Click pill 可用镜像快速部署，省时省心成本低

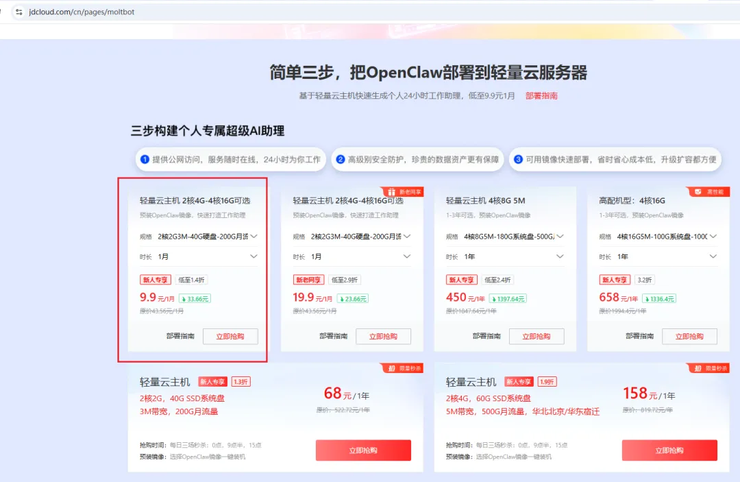point(615,160)
